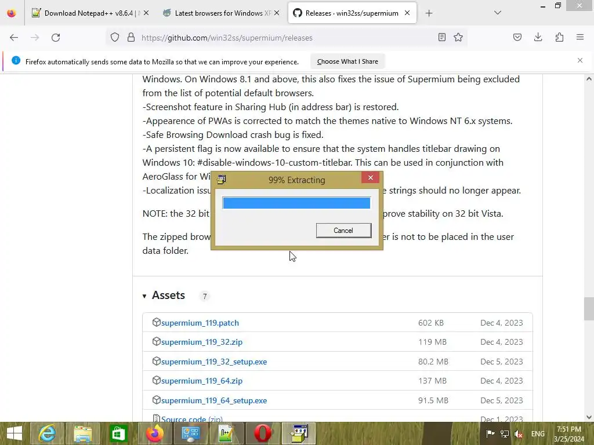
Task: Download supermium_119.patch
Action: (x=200, y=323)
